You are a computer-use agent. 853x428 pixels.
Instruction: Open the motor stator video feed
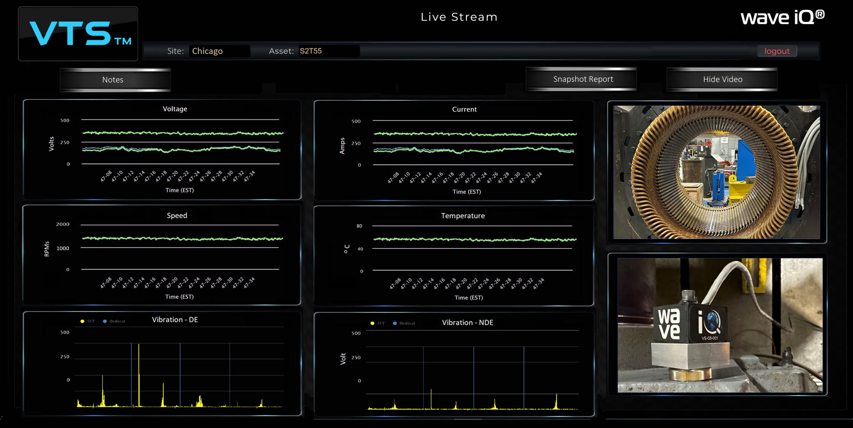[717, 172]
